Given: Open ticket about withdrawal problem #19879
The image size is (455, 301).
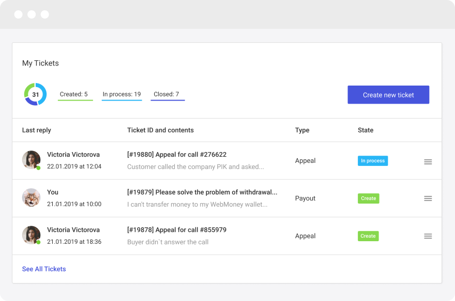Looking at the screenshot, I should 202,192.
